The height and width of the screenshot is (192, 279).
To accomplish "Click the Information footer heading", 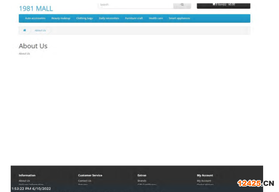I will [x=27, y=175].
